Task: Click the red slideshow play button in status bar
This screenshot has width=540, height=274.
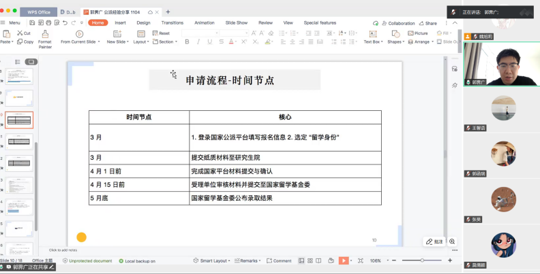Action: pyautogui.click(x=344, y=260)
